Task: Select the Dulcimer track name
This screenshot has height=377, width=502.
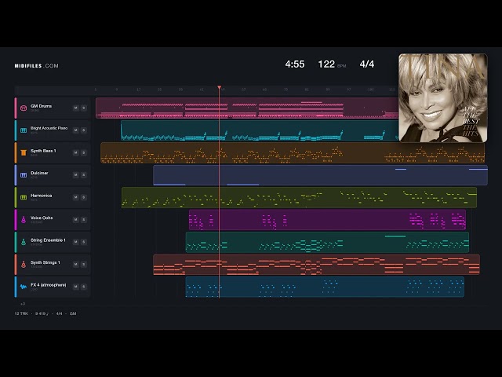Action: pos(39,173)
